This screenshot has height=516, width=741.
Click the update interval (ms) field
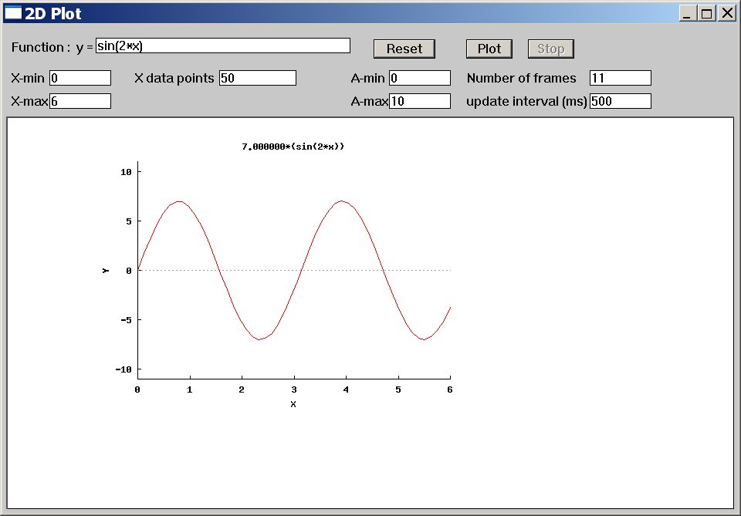[x=621, y=101]
